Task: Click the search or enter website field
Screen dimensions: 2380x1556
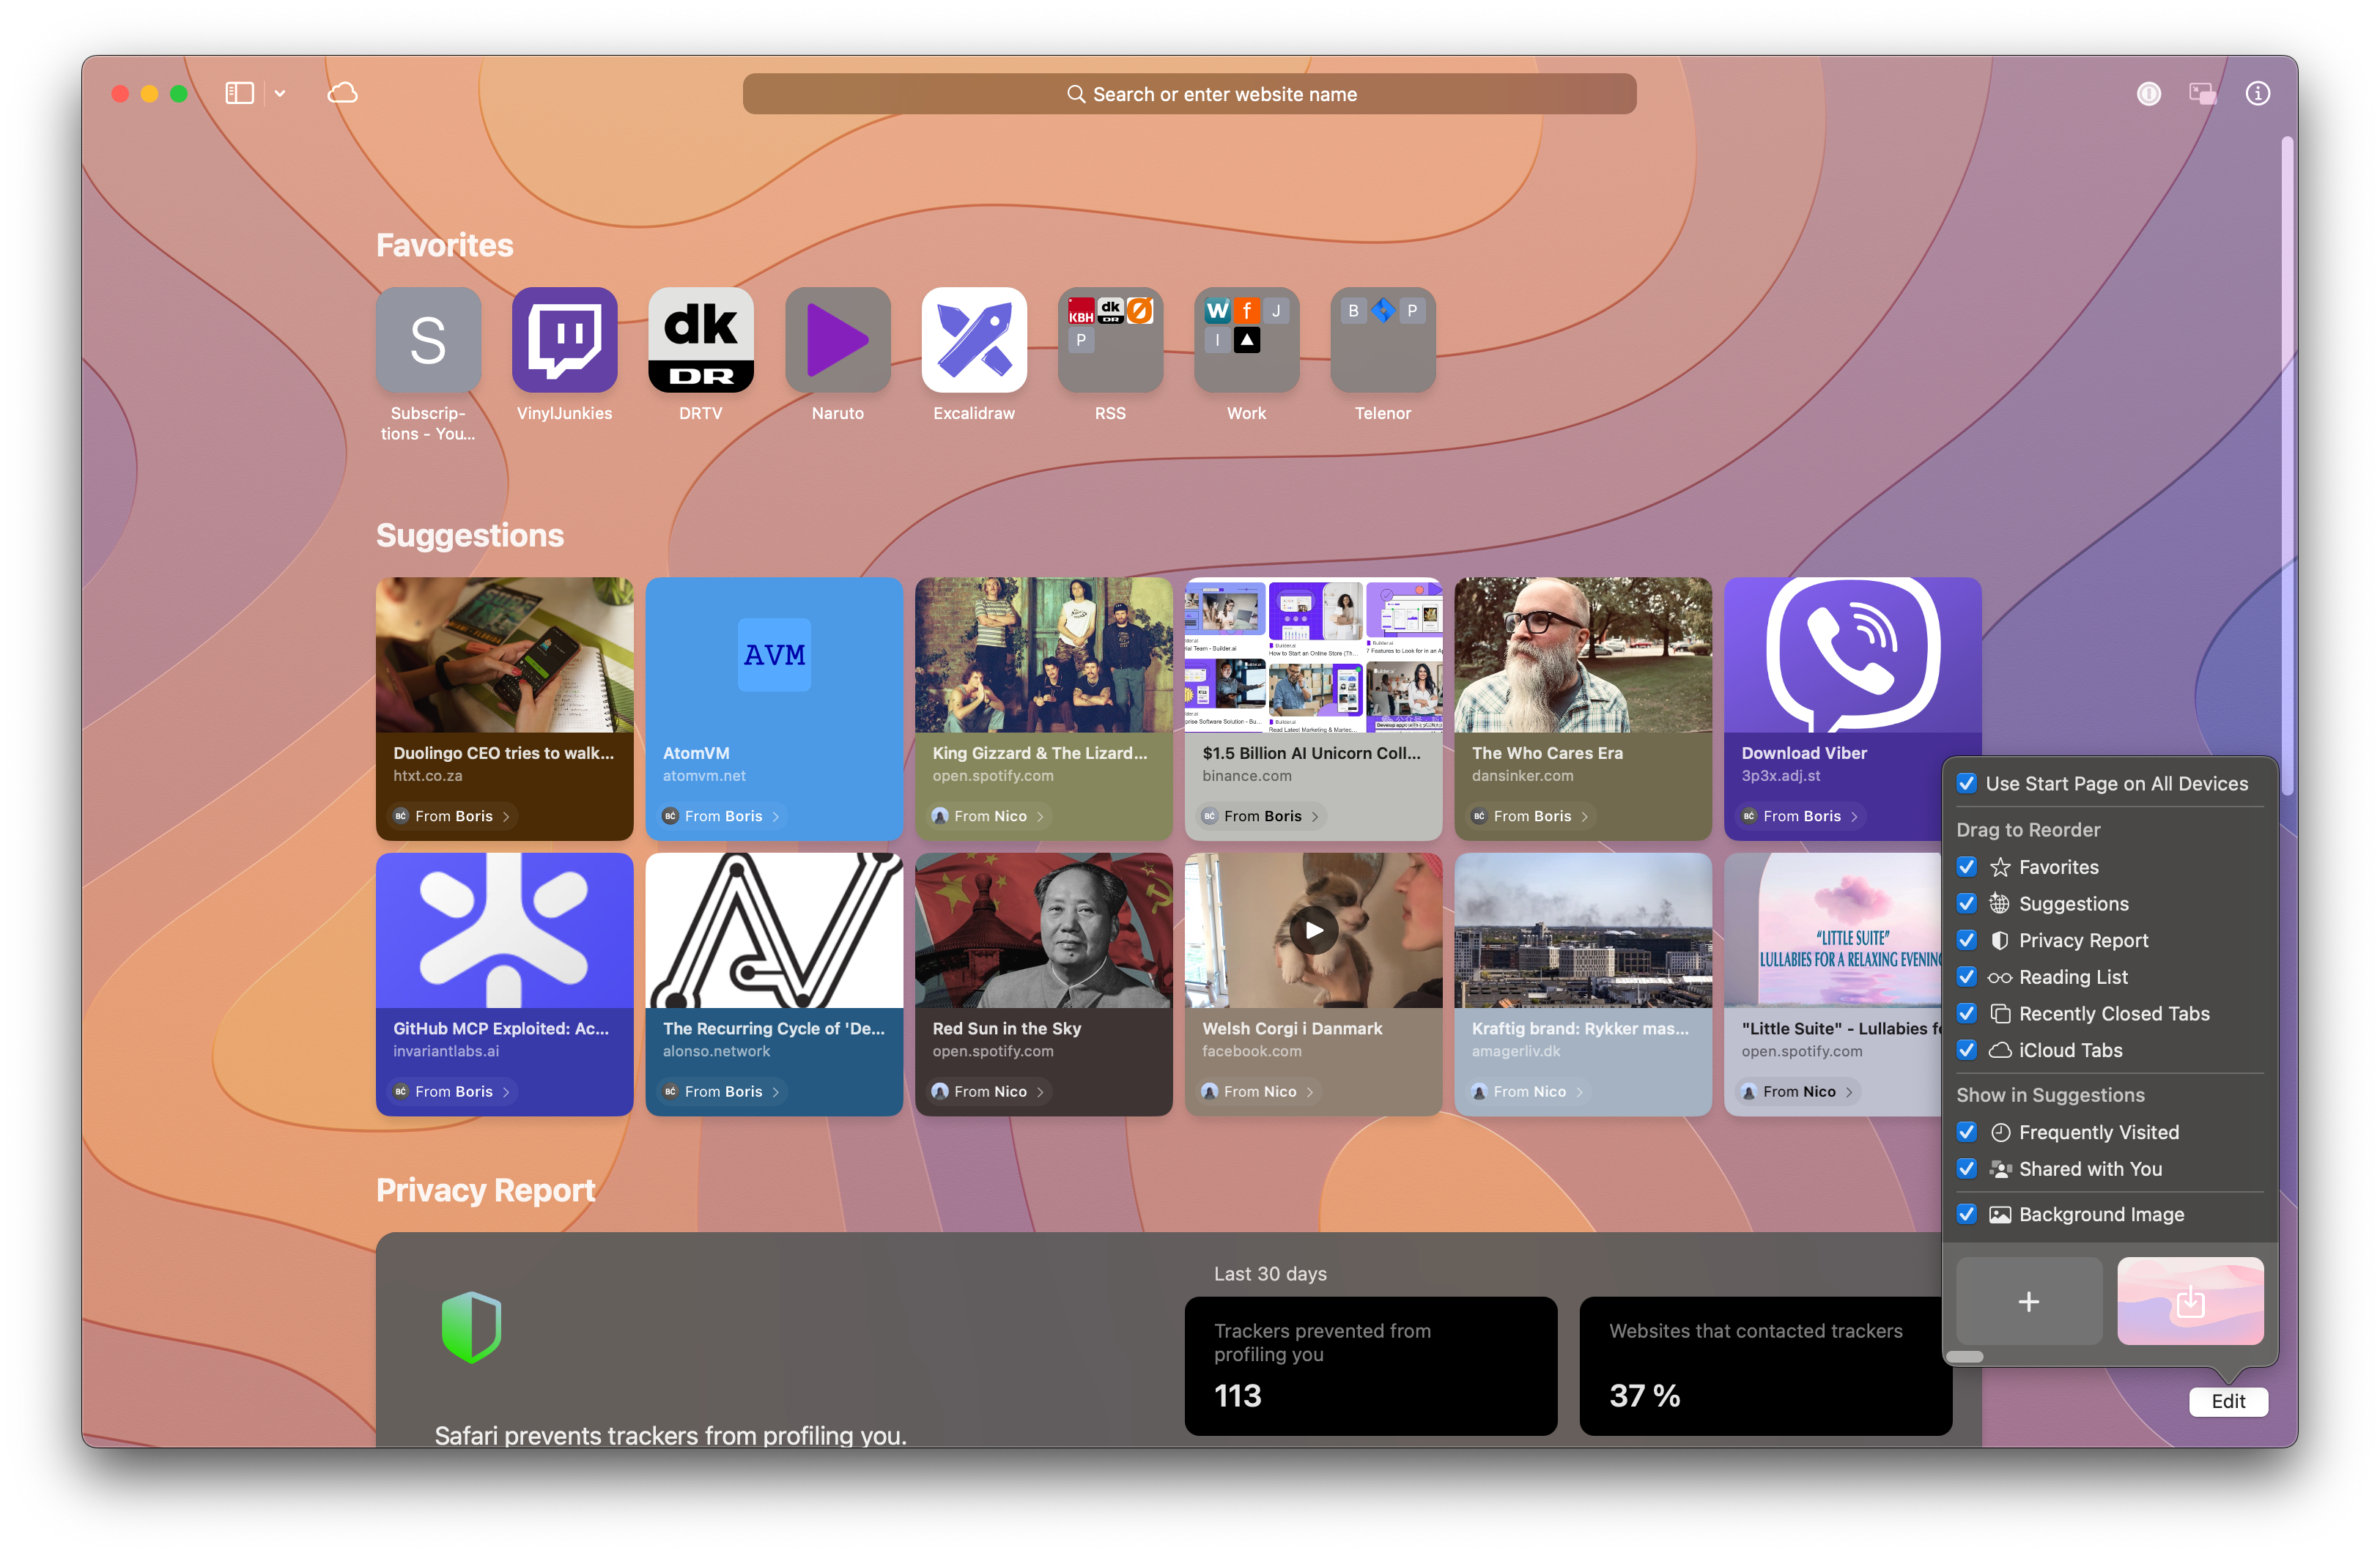Action: (x=1189, y=94)
